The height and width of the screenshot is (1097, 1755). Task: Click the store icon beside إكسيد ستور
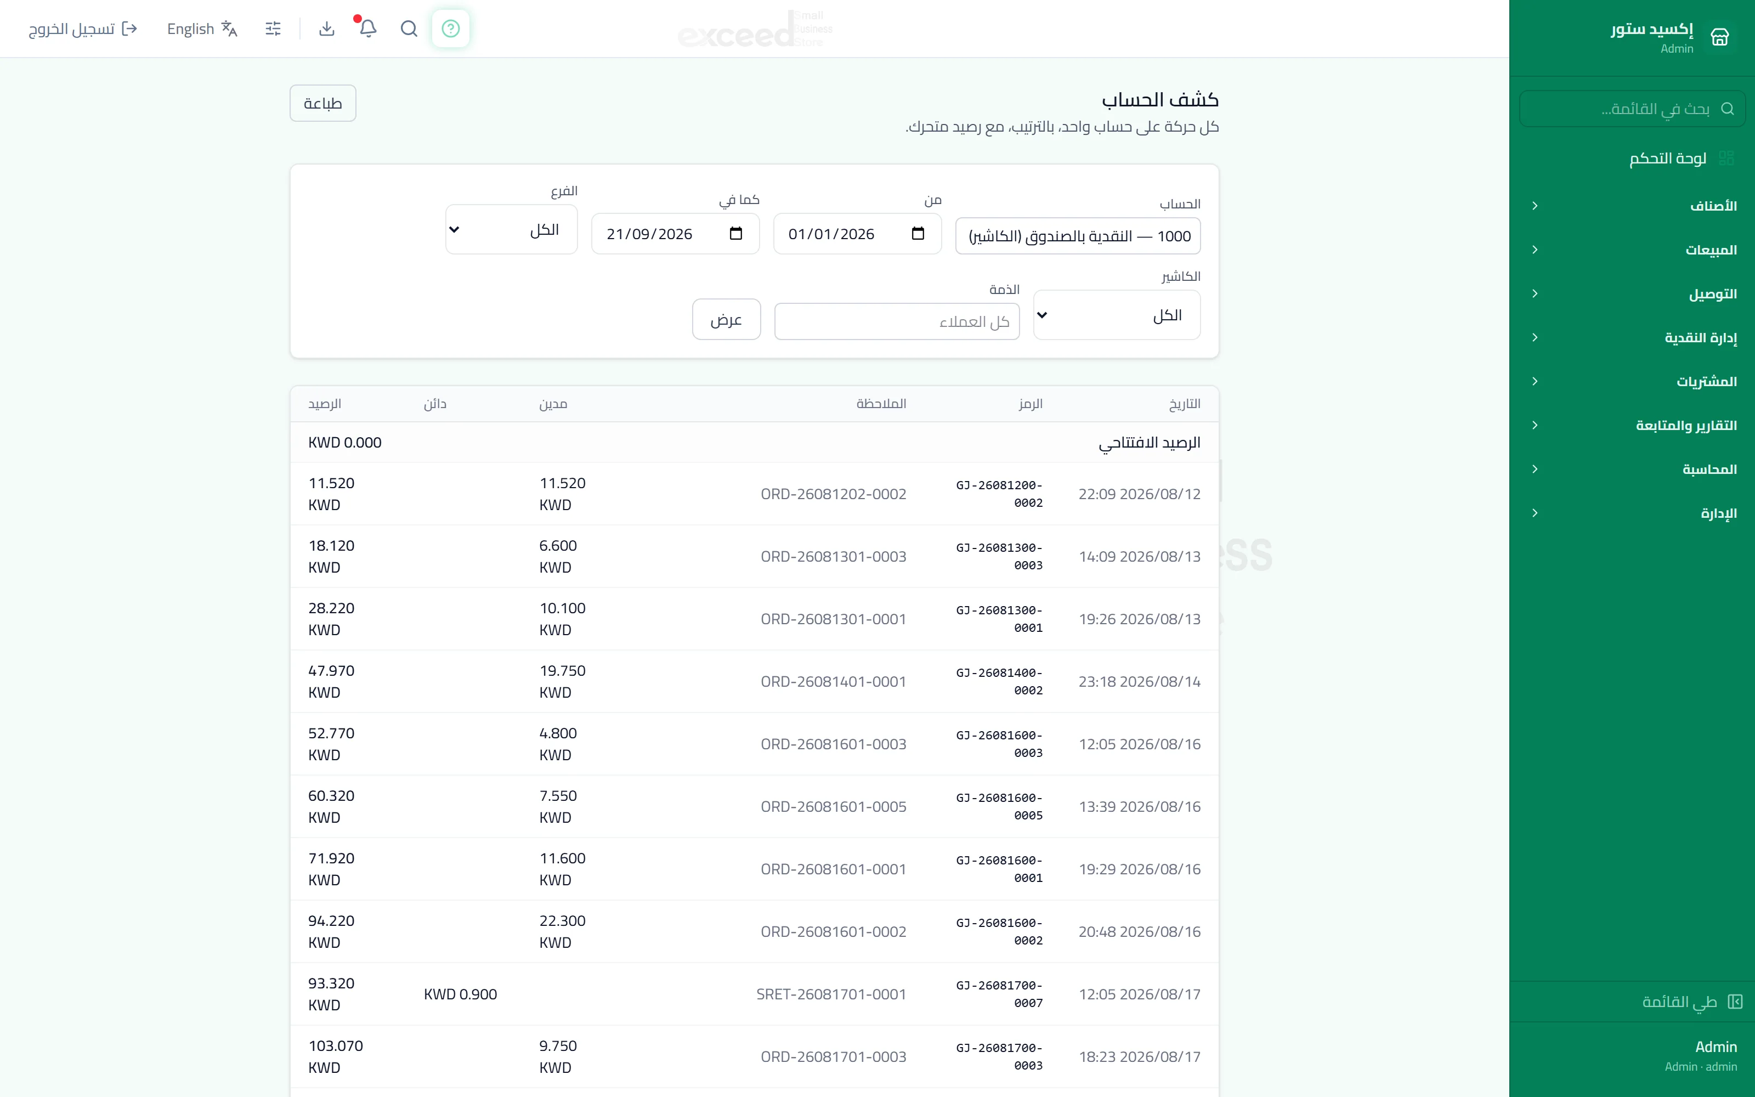[1719, 37]
